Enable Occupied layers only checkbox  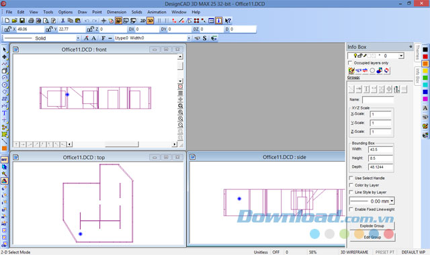click(x=350, y=62)
